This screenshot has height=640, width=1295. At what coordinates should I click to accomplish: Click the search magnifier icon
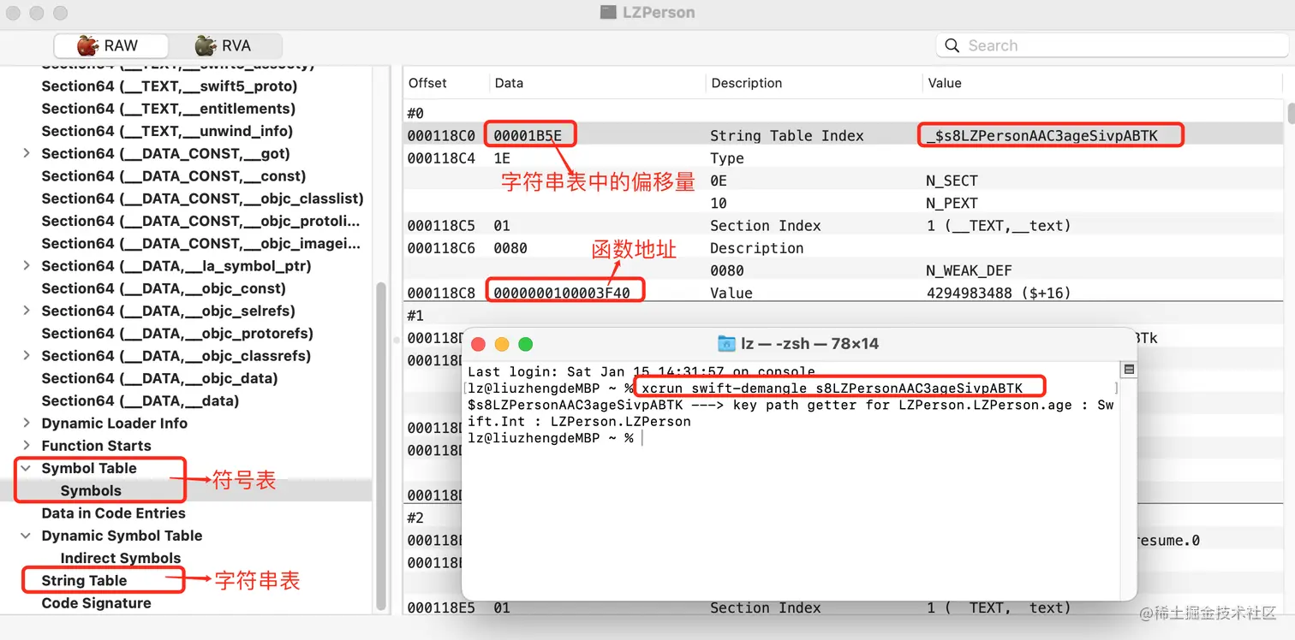coord(952,45)
